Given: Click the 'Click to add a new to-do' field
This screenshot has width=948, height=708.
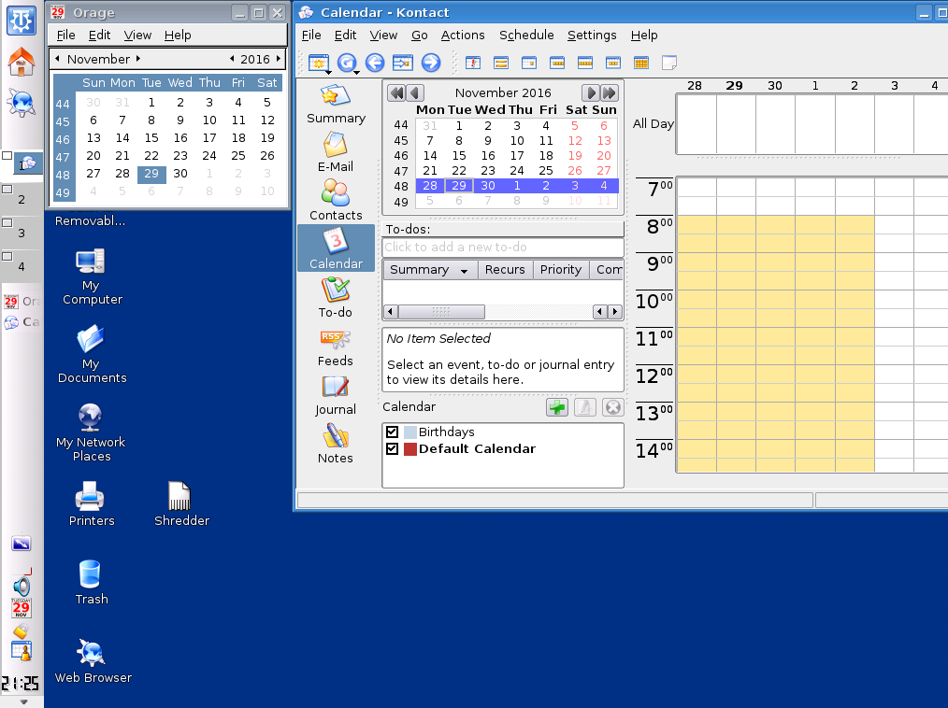Looking at the screenshot, I should click(503, 248).
